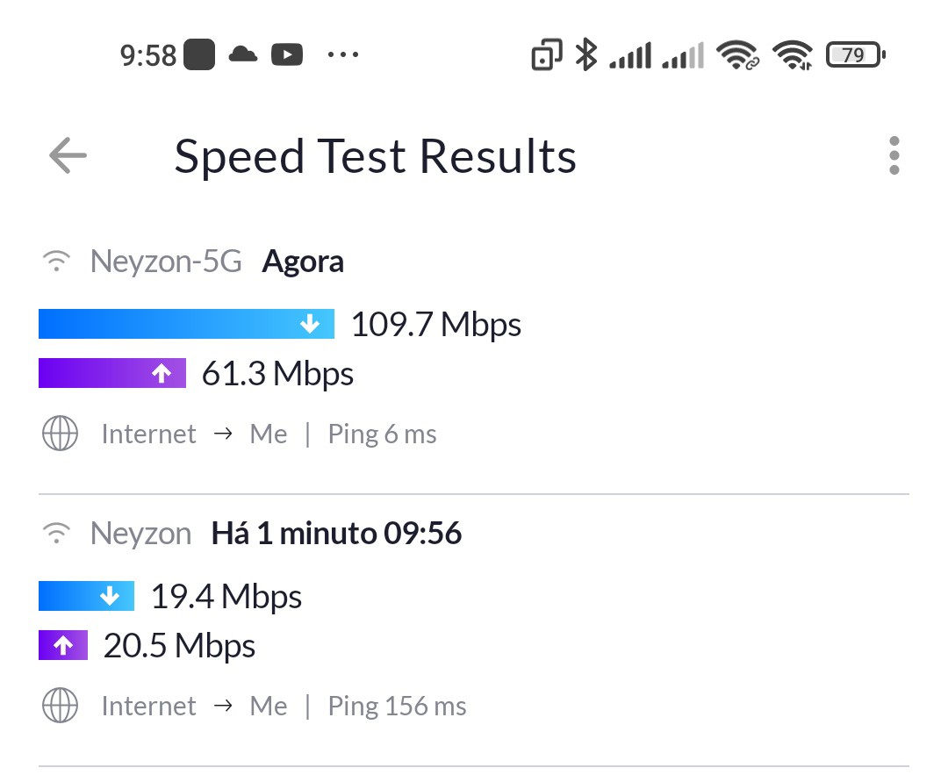
Task: Open the Neyzon-5G test result
Action: [x=474, y=351]
